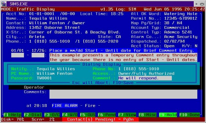Click the empty until date field
206x123 pixels.
coord(38,55)
